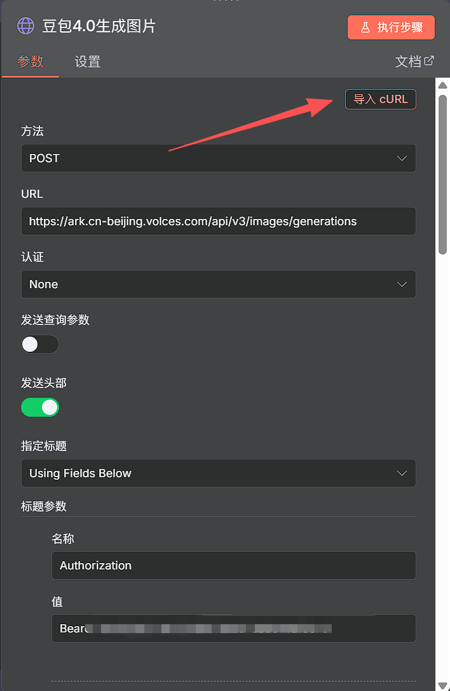Image resolution: width=450 pixels, height=691 pixels.
Task: Click chevron arrow in POST method field
Action: click(x=402, y=158)
